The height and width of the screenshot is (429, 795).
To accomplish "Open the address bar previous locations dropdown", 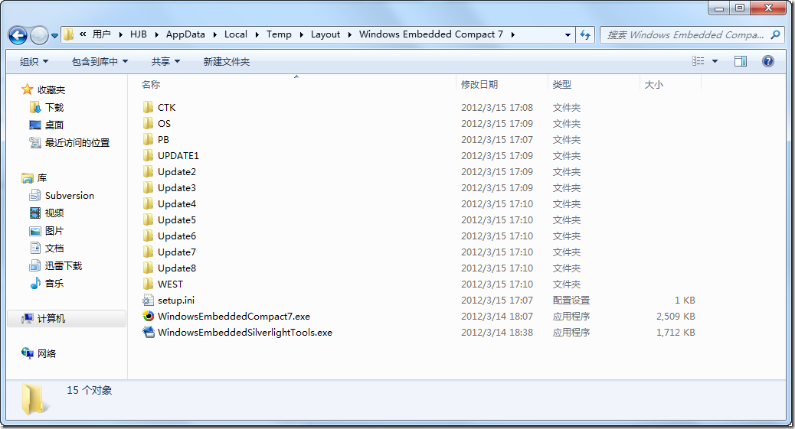I will pos(568,34).
